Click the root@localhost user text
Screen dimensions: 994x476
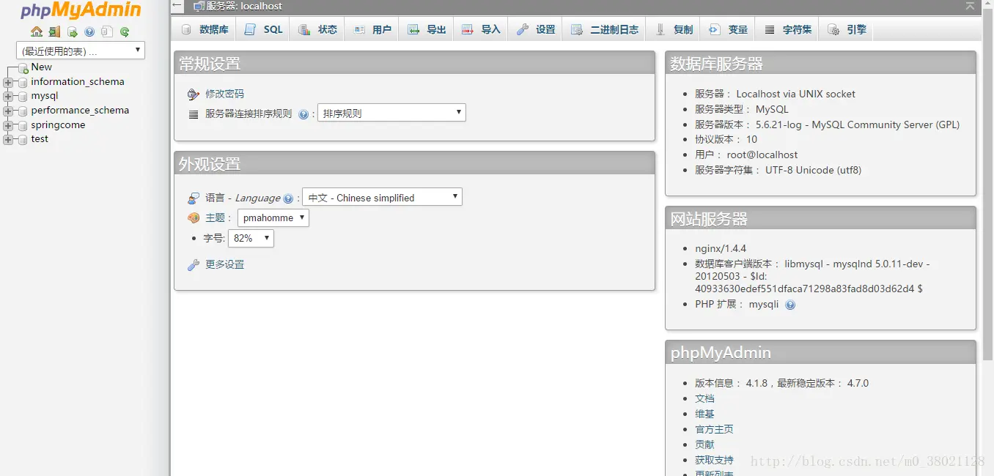[762, 155]
